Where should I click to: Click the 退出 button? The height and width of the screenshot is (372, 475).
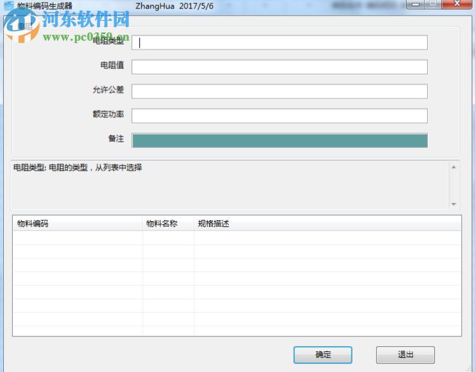pyautogui.click(x=405, y=355)
